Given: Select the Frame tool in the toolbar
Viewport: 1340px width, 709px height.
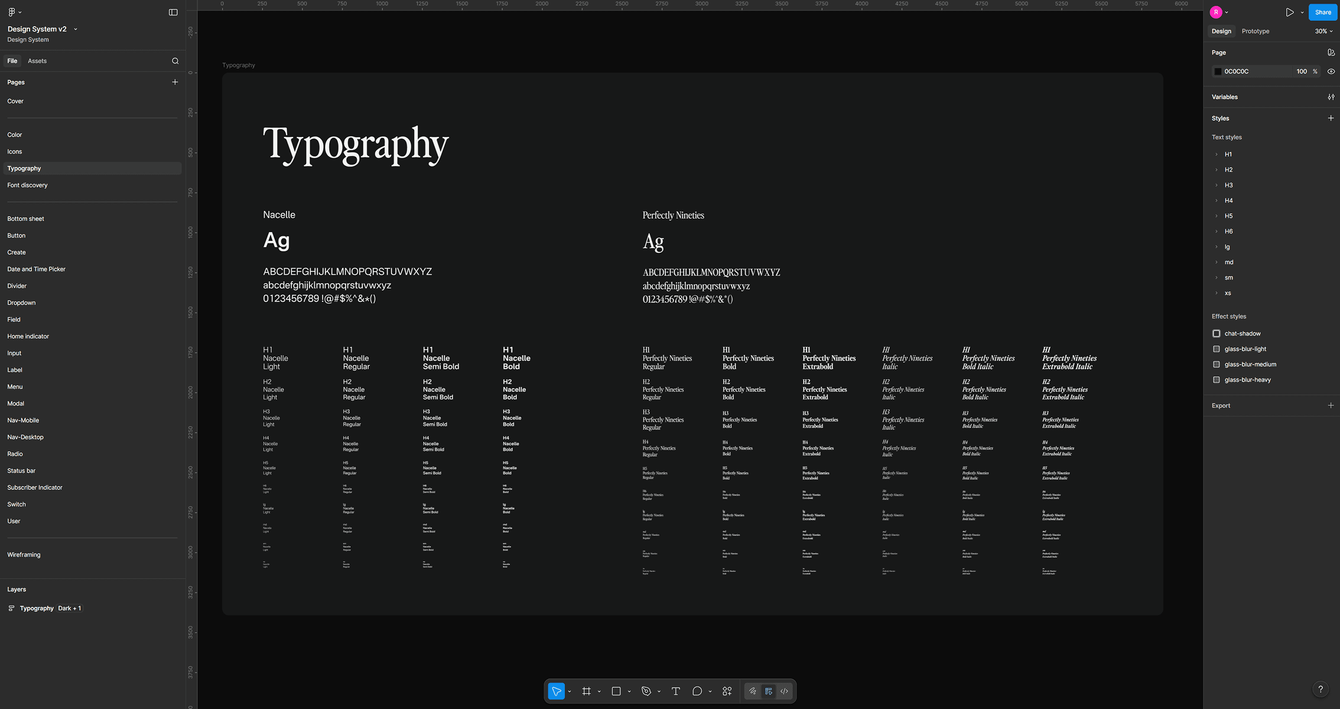Looking at the screenshot, I should coord(586,691).
